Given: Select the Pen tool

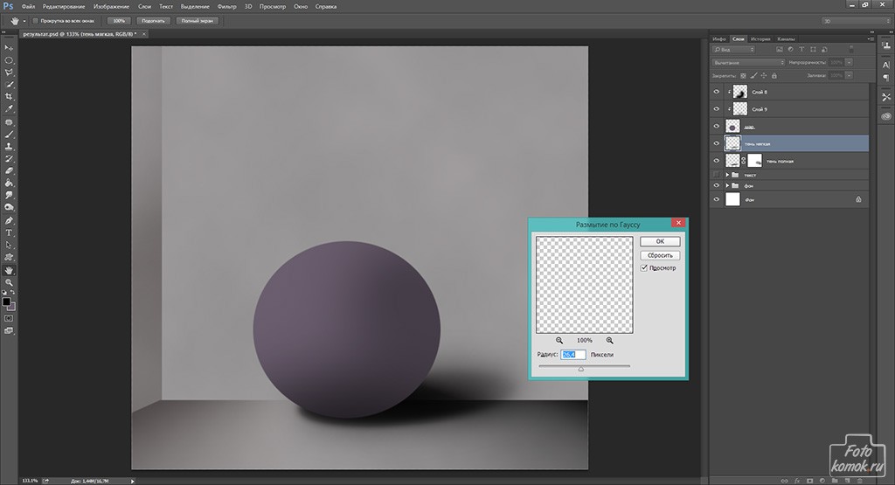Looking at the screenshot, I should 9,221.
